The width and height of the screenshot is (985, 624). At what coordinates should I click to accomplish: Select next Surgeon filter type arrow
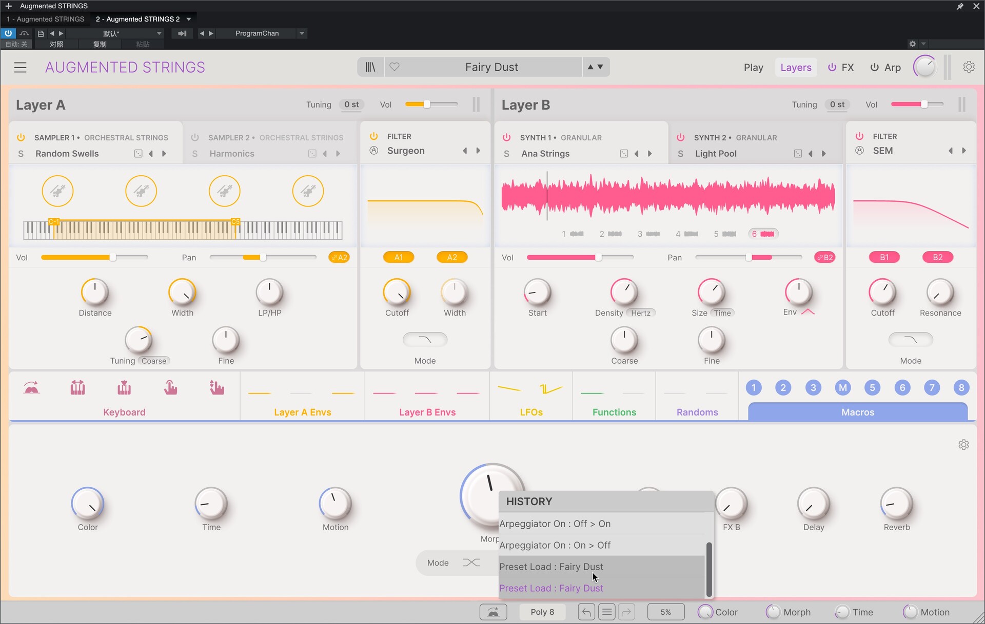coord(478,151)
